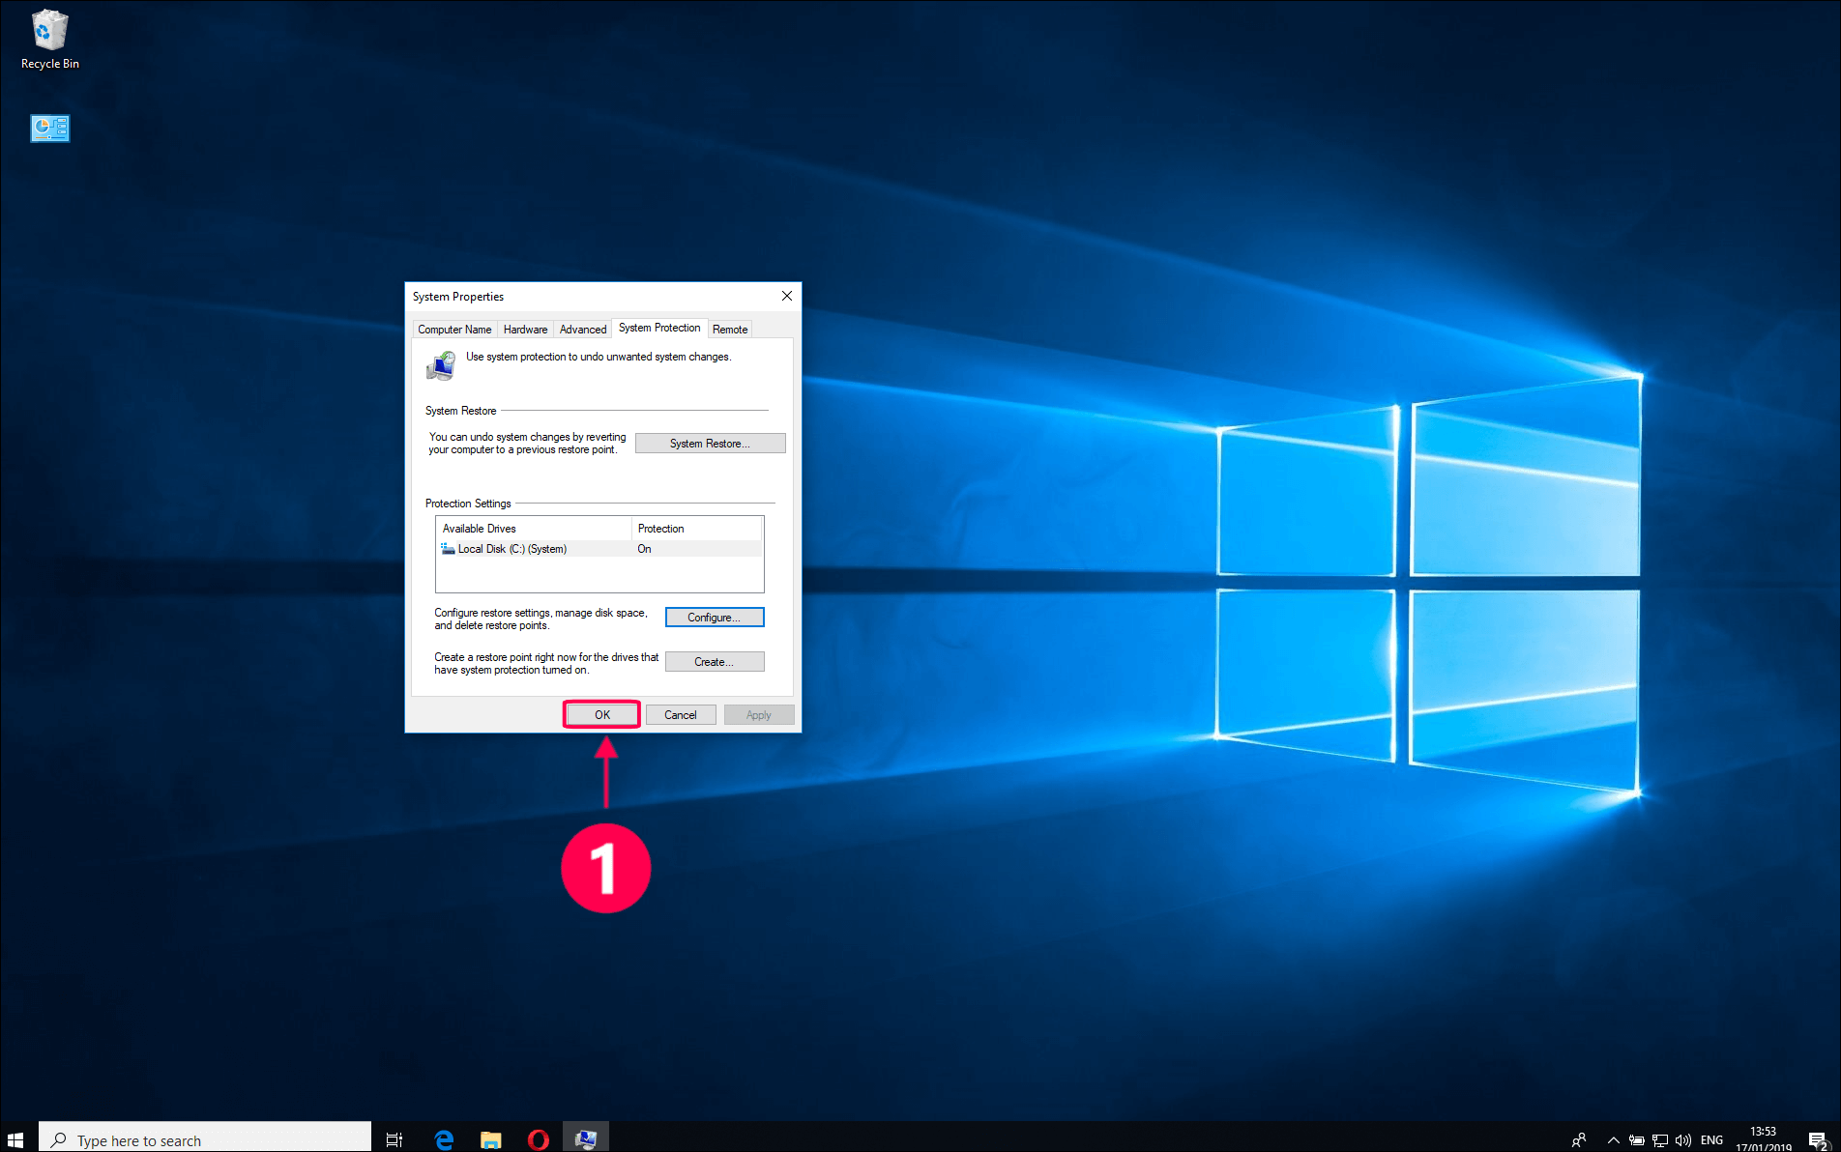Launch Opera browser from the taskbar

539,1138
